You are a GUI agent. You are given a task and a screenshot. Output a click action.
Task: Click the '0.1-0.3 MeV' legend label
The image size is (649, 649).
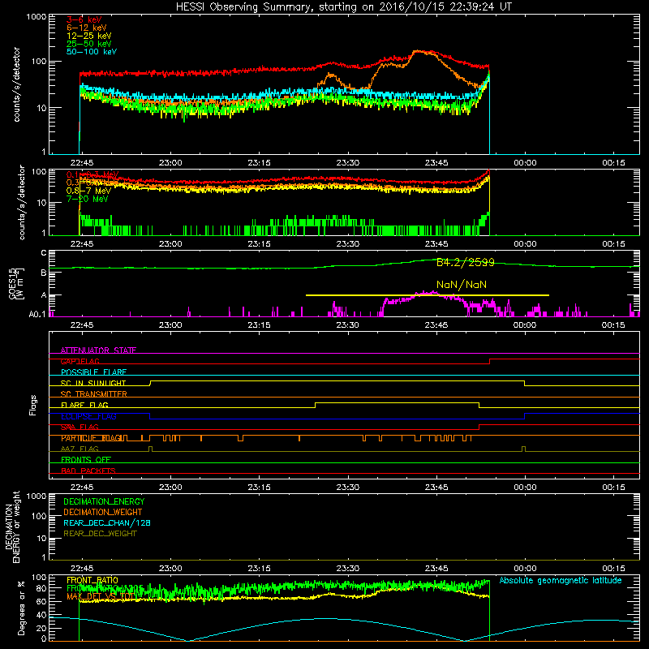(92, 174)
